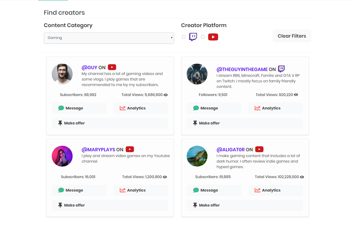Image resolution: width=355 pixels, height=226 pixels.
Task: Click the Twitch logo in Creator Platform filter
Action: 193,37
